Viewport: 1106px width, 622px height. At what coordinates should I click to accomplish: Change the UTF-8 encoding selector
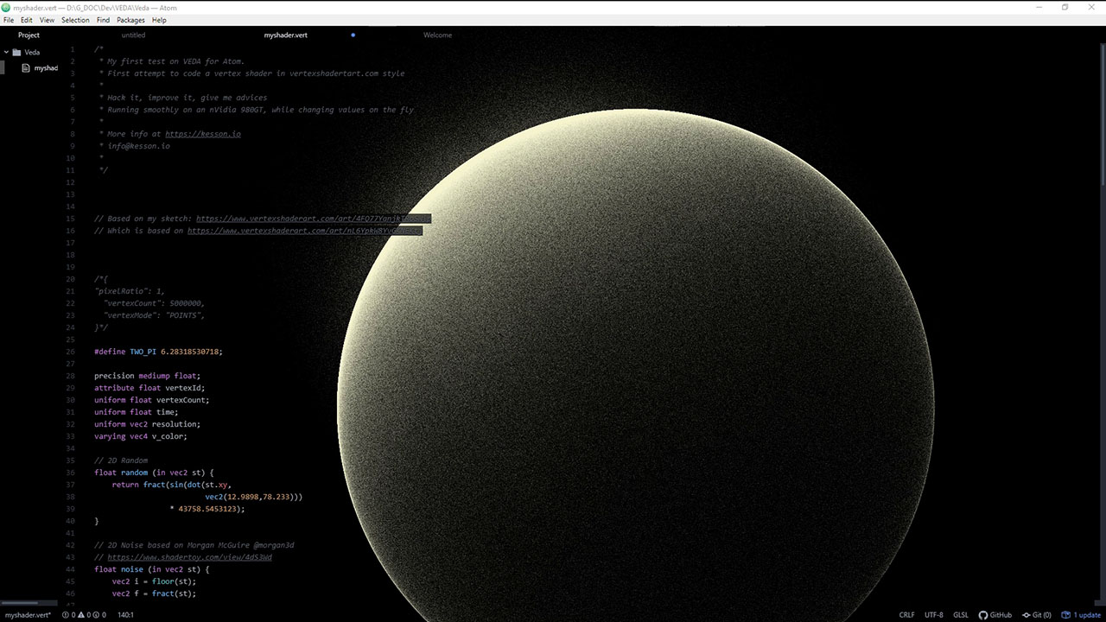point(934,615)
